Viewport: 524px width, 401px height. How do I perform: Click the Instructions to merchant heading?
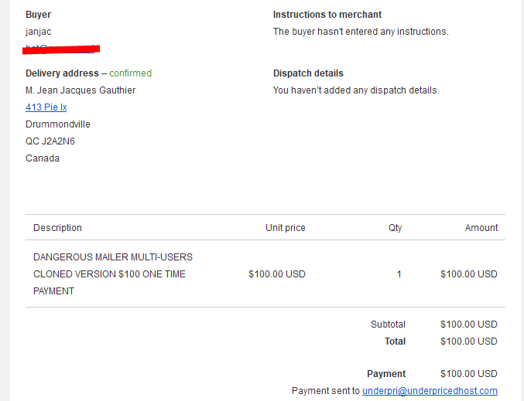tap(327, 15)
